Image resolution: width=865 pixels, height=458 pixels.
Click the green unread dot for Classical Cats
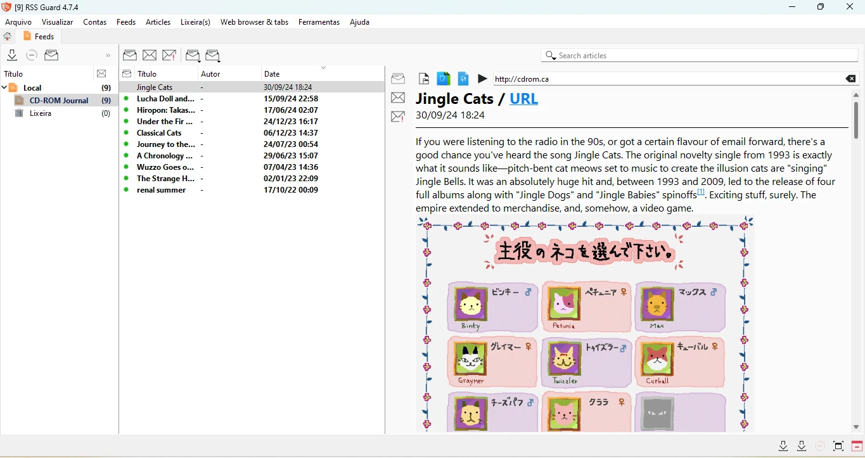pyautogui.click(x=126, y=133)
